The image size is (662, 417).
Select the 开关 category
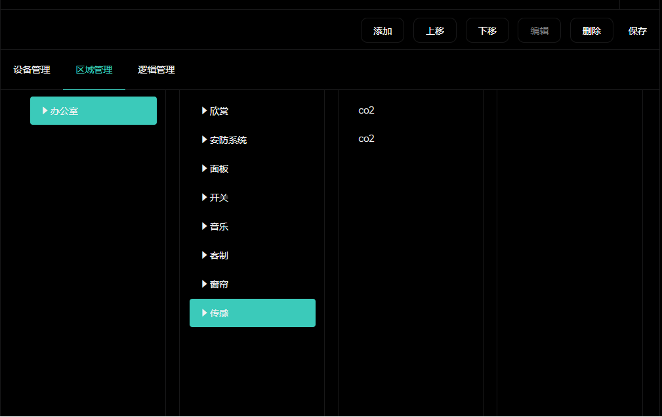219,198
